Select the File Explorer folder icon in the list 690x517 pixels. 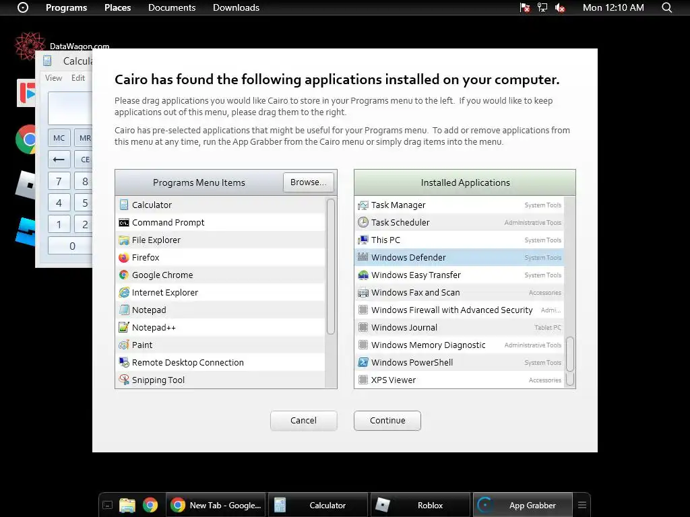pyautogui.click(x=124, y=240)
